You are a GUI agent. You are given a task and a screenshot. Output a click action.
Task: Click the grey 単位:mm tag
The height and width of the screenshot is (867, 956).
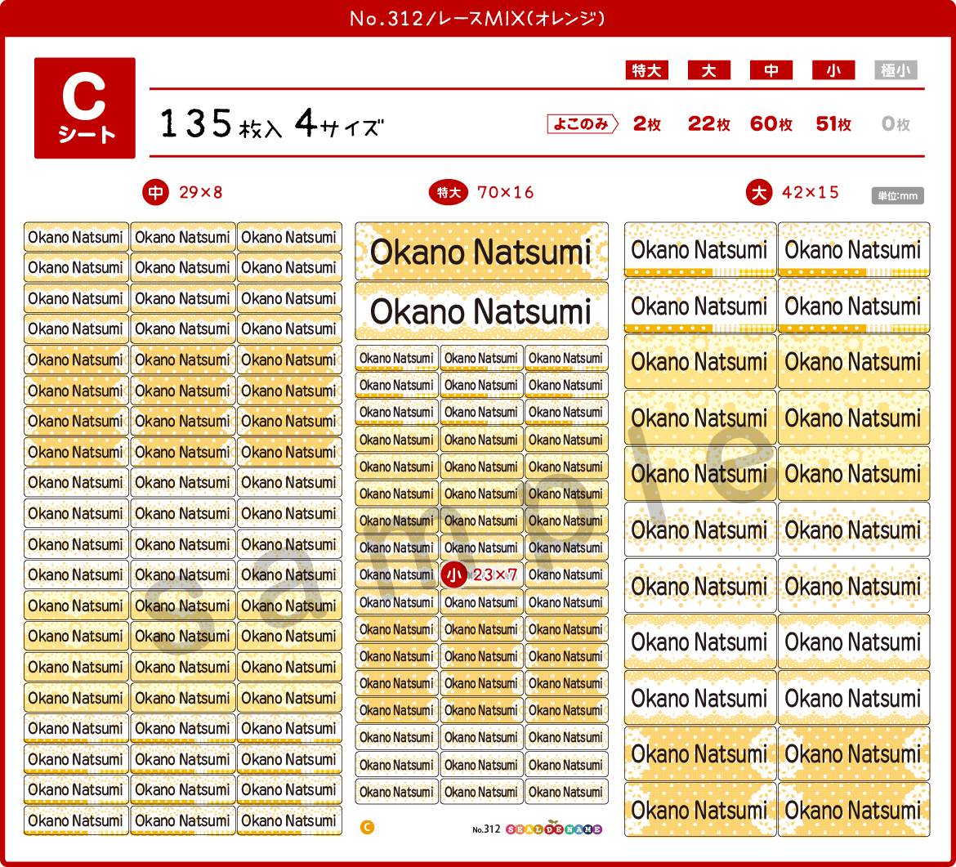(897, 196)
